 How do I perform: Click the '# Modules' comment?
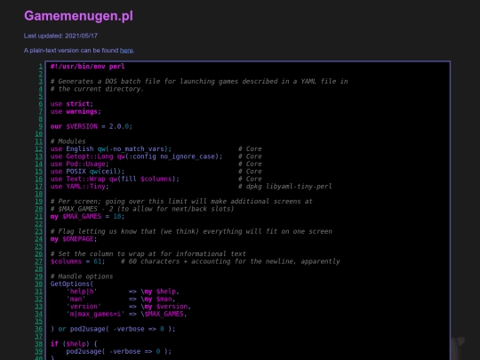68,141
